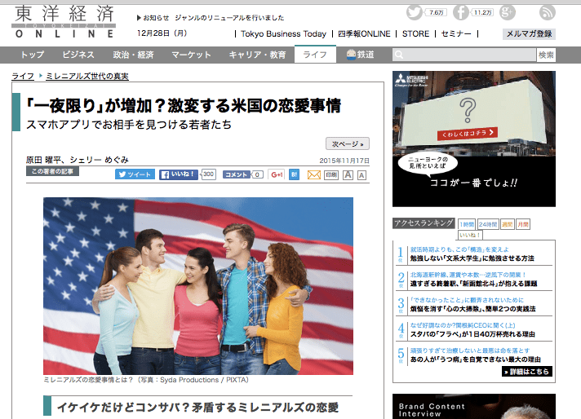Click the メルマガ登録 button
Screen dimensions: 581x419
[x=529, y=34]
